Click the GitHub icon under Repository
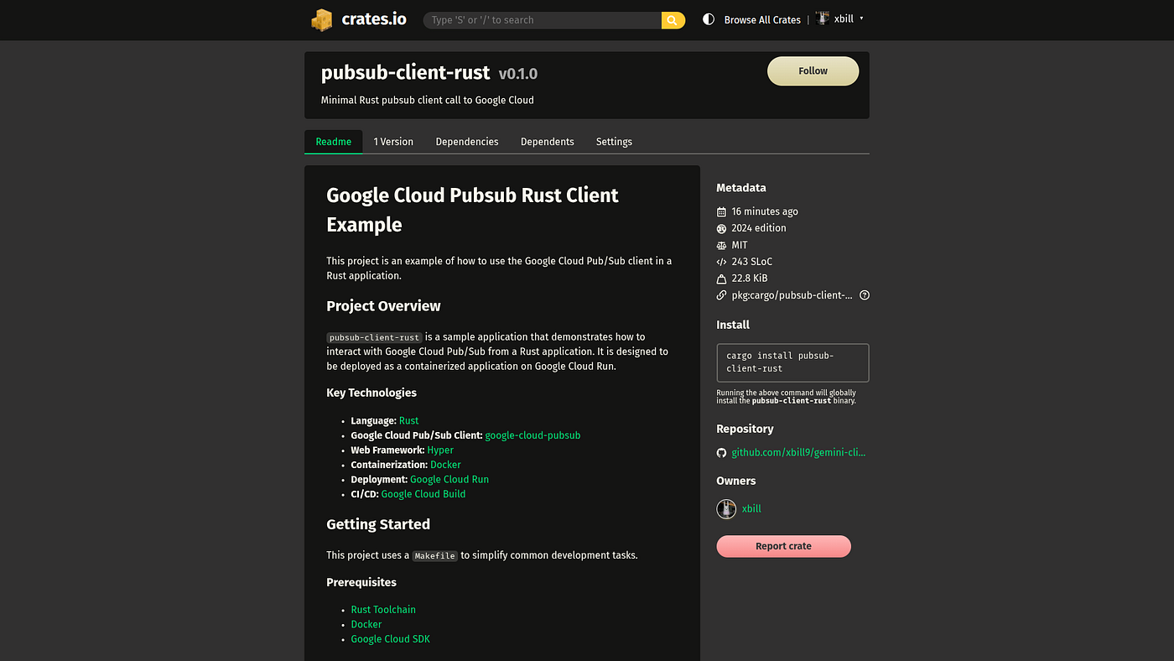Viewport: 1174px width, 661px height. click(x=721, y=452)
